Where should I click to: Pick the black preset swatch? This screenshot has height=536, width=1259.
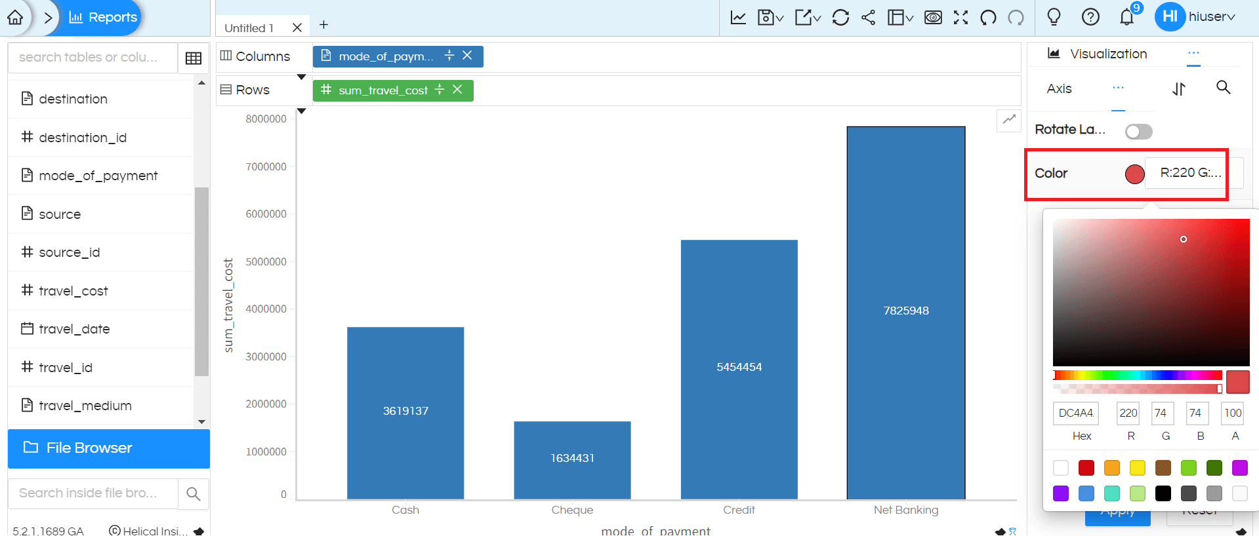[1163, 493]
